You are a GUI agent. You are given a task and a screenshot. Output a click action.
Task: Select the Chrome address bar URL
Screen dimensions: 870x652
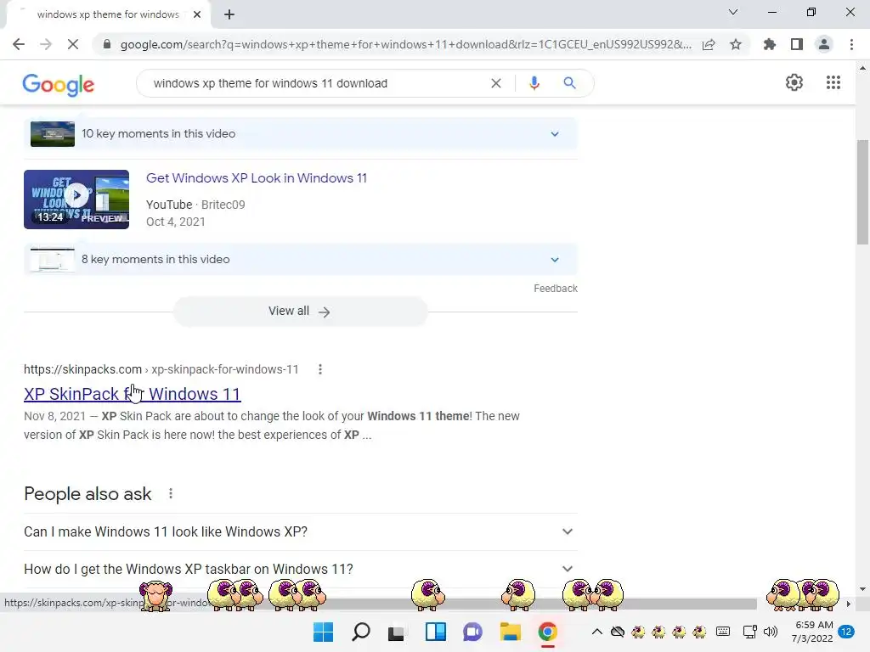(x=405, y=44)
